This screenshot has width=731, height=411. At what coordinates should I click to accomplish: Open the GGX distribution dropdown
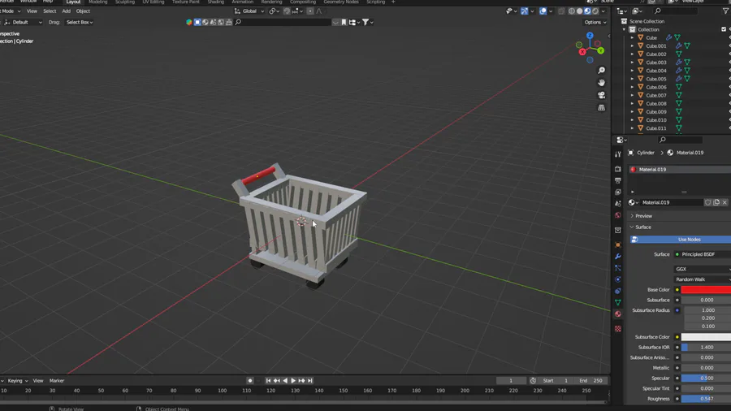click(702, 269)
